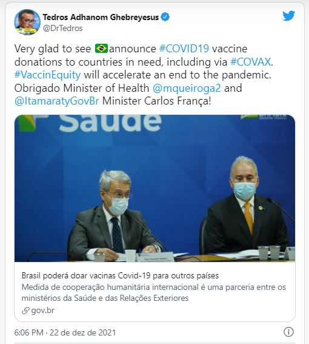
Task: Click the gov.br link chain icon
Action: 25,311
